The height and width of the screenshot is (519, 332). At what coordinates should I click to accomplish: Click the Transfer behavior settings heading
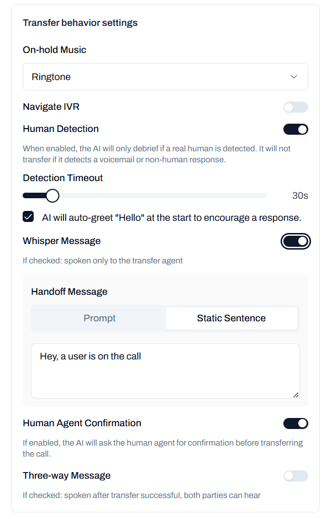(x=80, y=23)
